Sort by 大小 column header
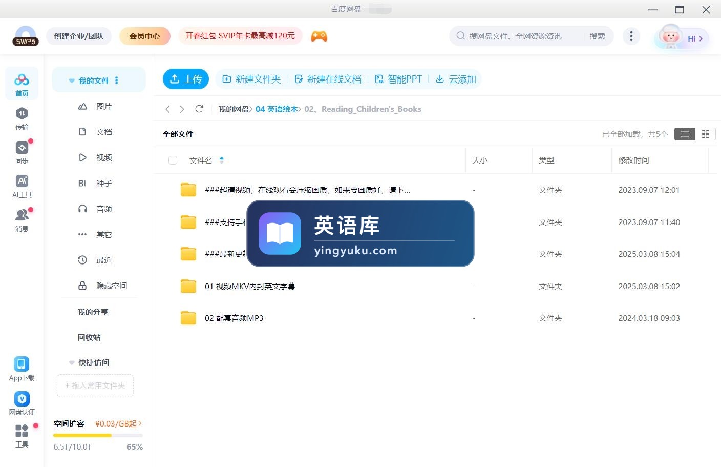Screen dimensions: 721x467 tap(480, 160)
